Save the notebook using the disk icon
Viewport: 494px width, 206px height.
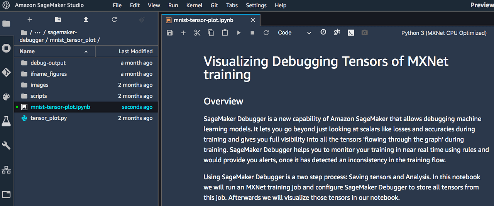pos(170,33)
